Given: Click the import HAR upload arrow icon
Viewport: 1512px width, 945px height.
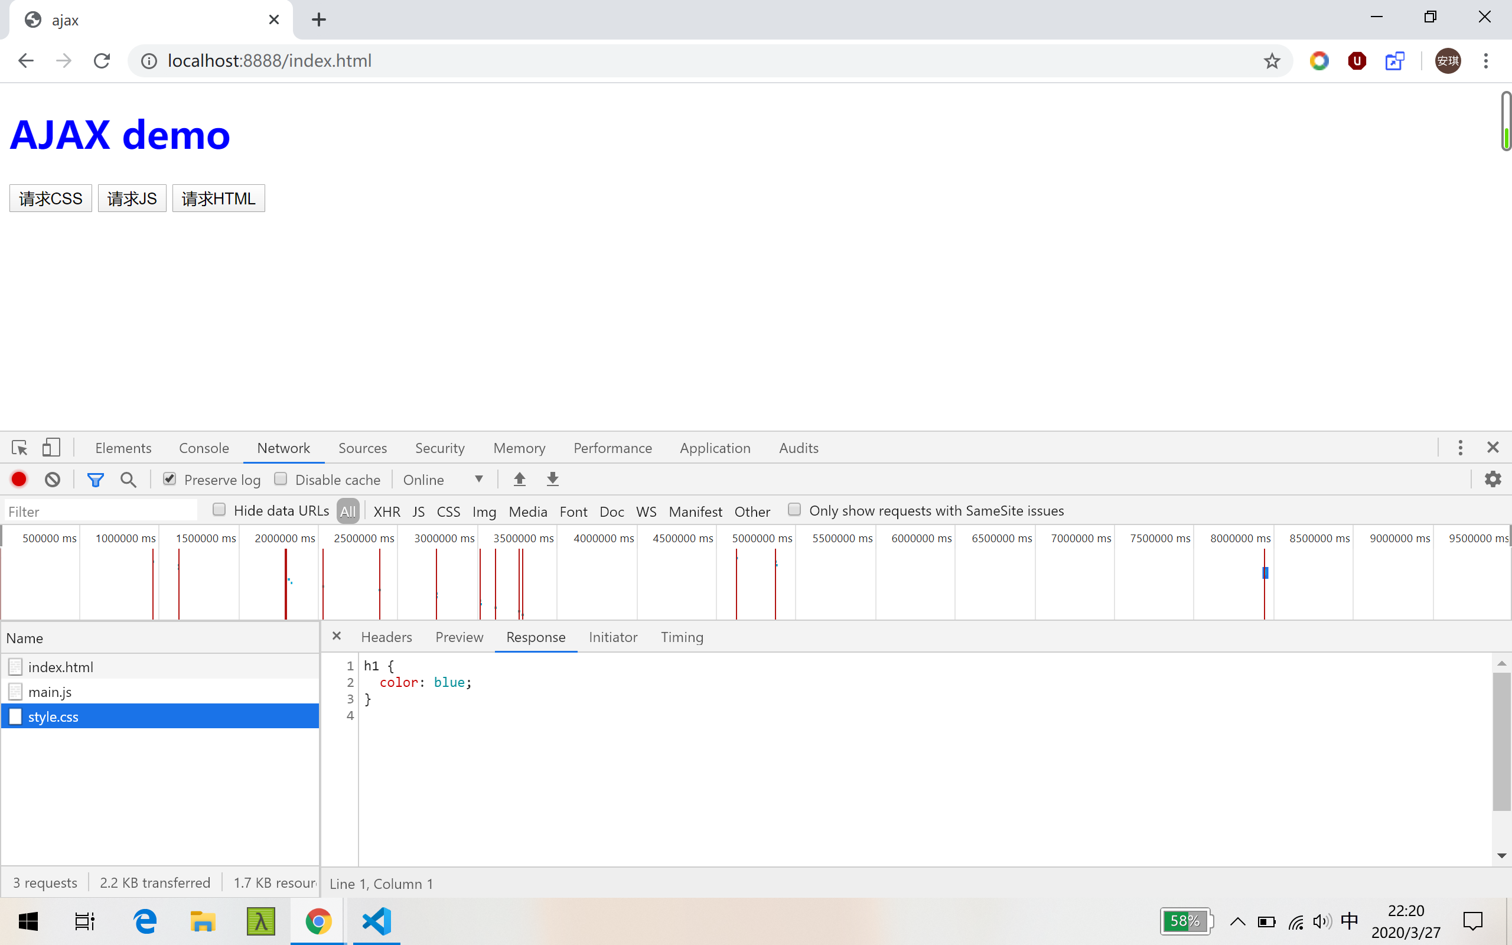Looking at the screenshot, I should pyautogui.click(x=519, y=480).
